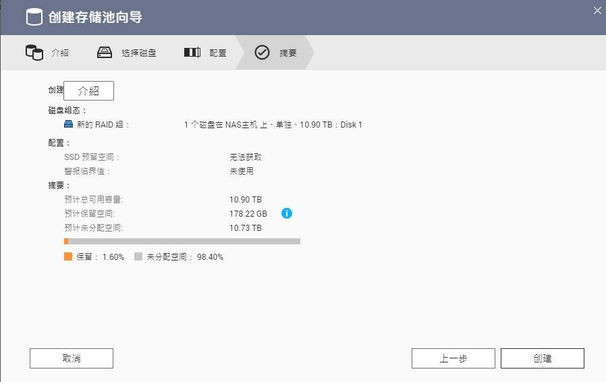
Task: Click the 取消 button
Action: (72, 358)
